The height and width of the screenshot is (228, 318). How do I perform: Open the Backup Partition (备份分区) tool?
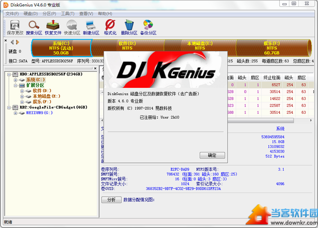click(x=148, y=28)
